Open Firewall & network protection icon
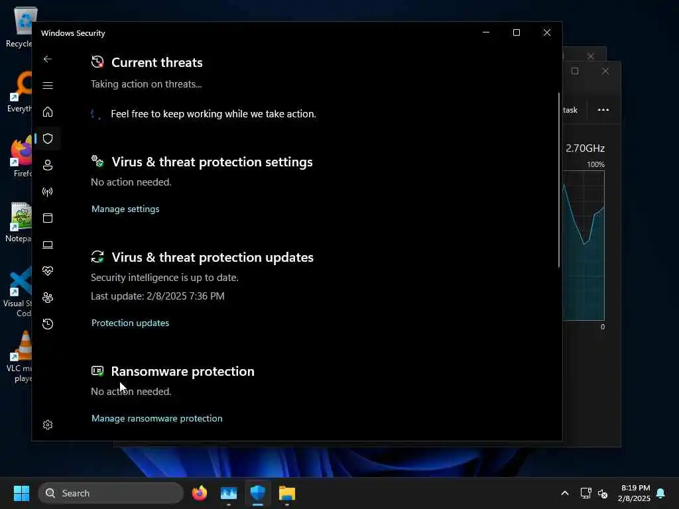Image resolution: width=679 pixels, height=509 pixels. [48, 192]
